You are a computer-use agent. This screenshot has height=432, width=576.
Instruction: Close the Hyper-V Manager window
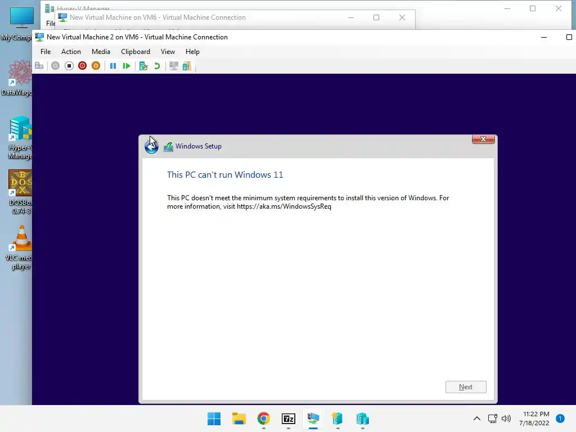click(x=559, y=8)
